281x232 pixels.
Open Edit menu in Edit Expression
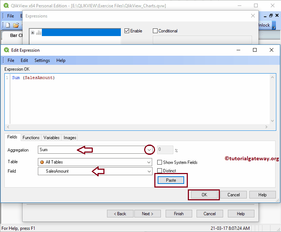(x=24, y=60)
